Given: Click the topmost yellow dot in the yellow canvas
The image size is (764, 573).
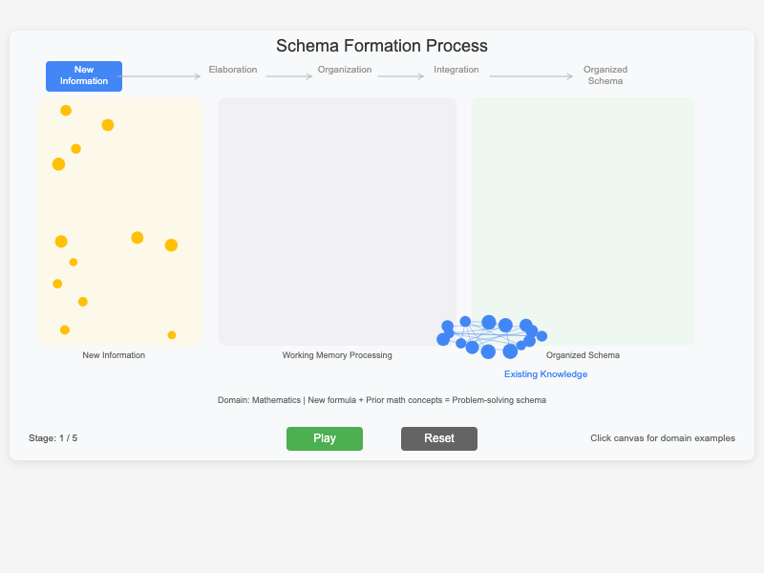Looking at the screenshot, I should 65,111.
